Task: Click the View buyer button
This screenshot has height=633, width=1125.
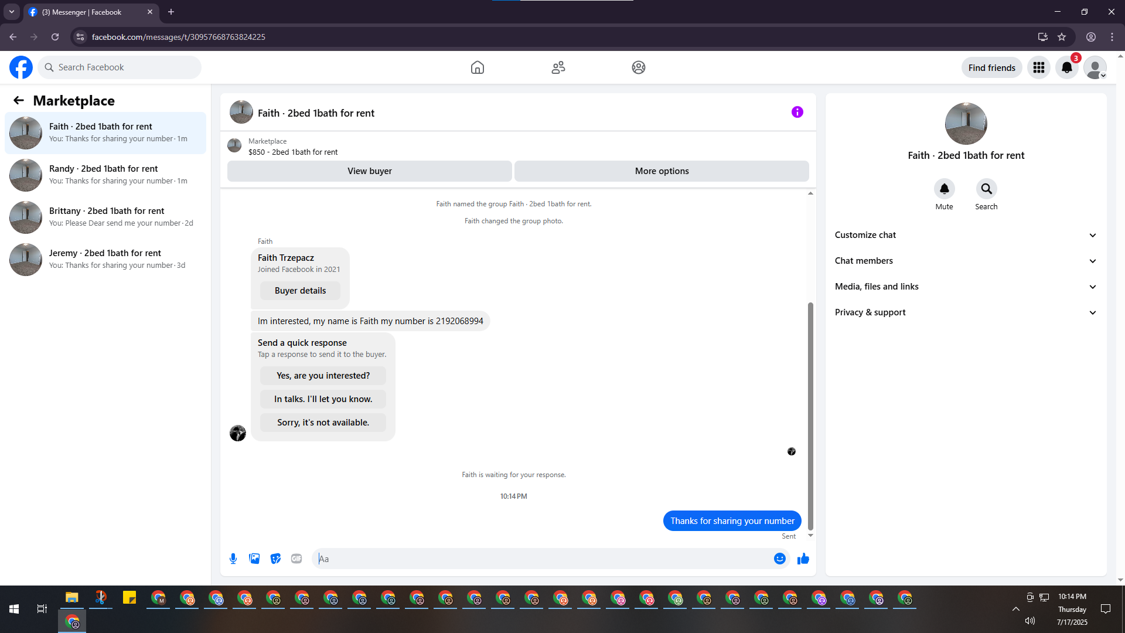Action: point(370,171)
